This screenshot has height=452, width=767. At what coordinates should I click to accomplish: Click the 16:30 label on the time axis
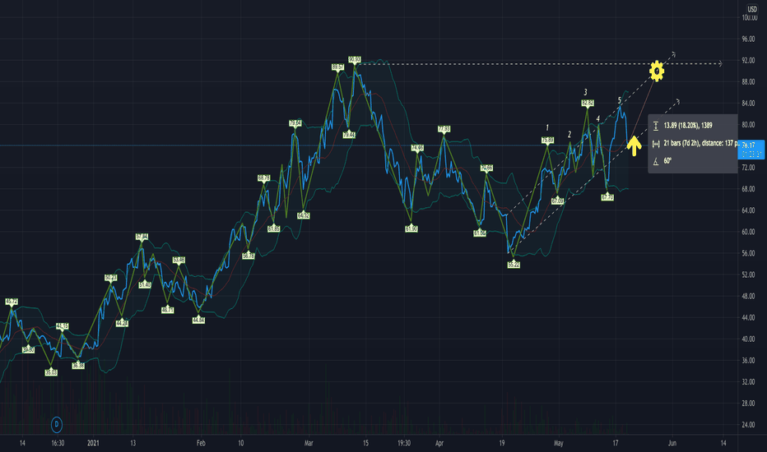coord(58,443)
